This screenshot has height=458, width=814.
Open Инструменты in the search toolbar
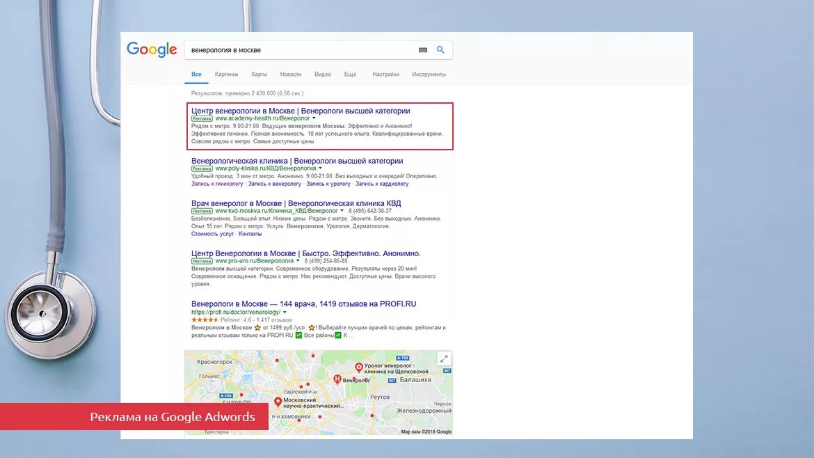coord(429,74)
